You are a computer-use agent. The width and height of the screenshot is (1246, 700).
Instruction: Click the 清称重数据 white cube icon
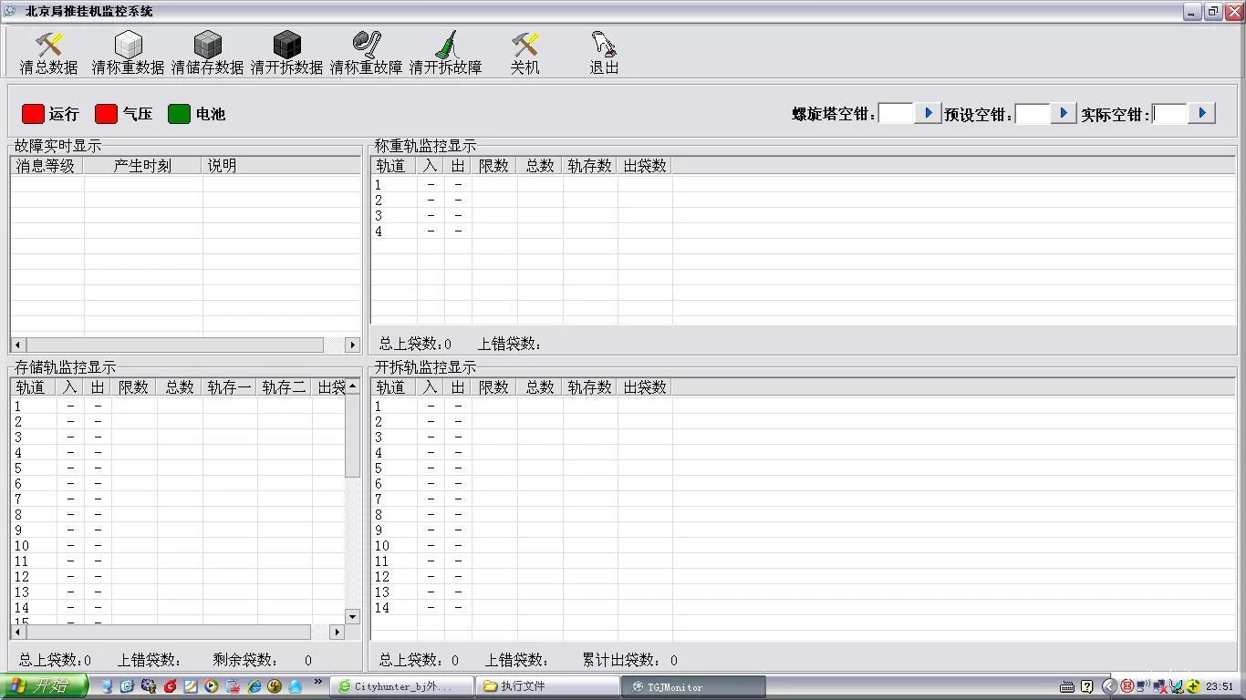[x=128, y=44]
